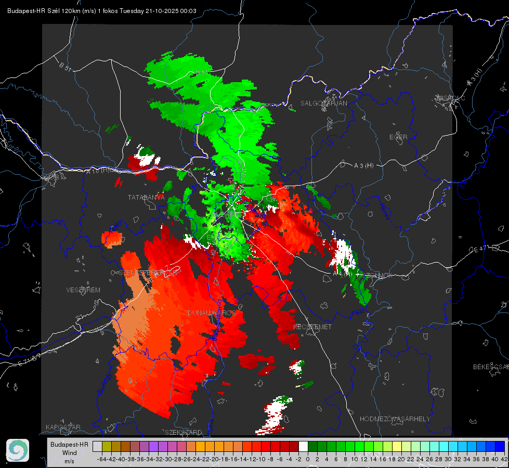The width and height of the screenshot is (509, 468).
Task: Click the DUNAÚJVÁROS city label
Action: tap(212, 313)
